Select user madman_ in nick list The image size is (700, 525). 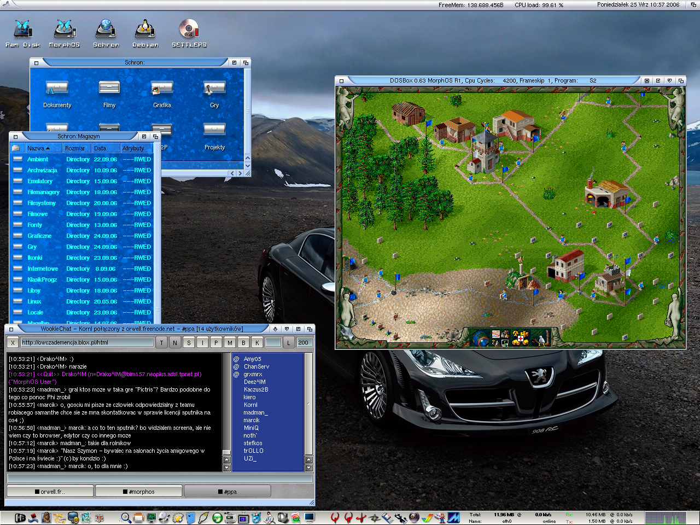click(255, 412)
